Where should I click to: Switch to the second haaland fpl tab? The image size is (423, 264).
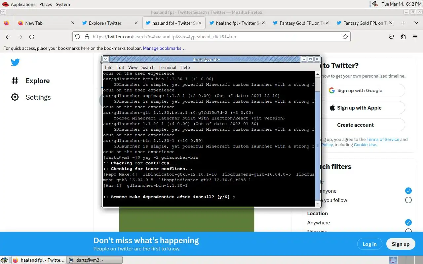pos(237,23)
